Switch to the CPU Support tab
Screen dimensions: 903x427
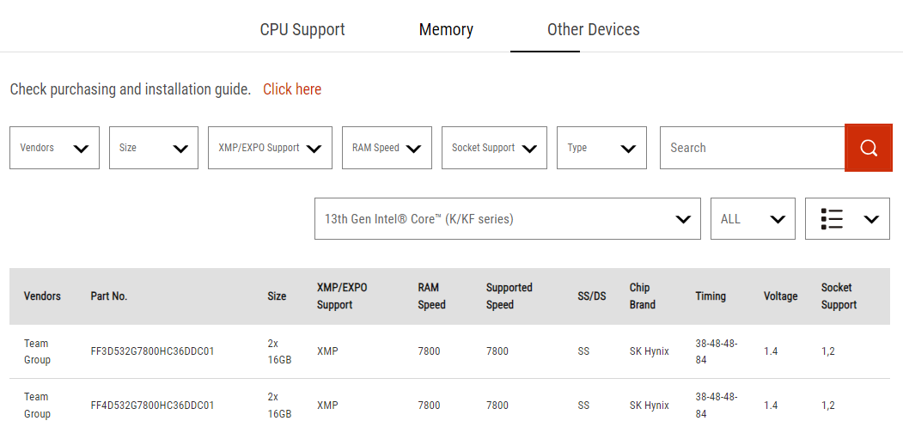302,29
